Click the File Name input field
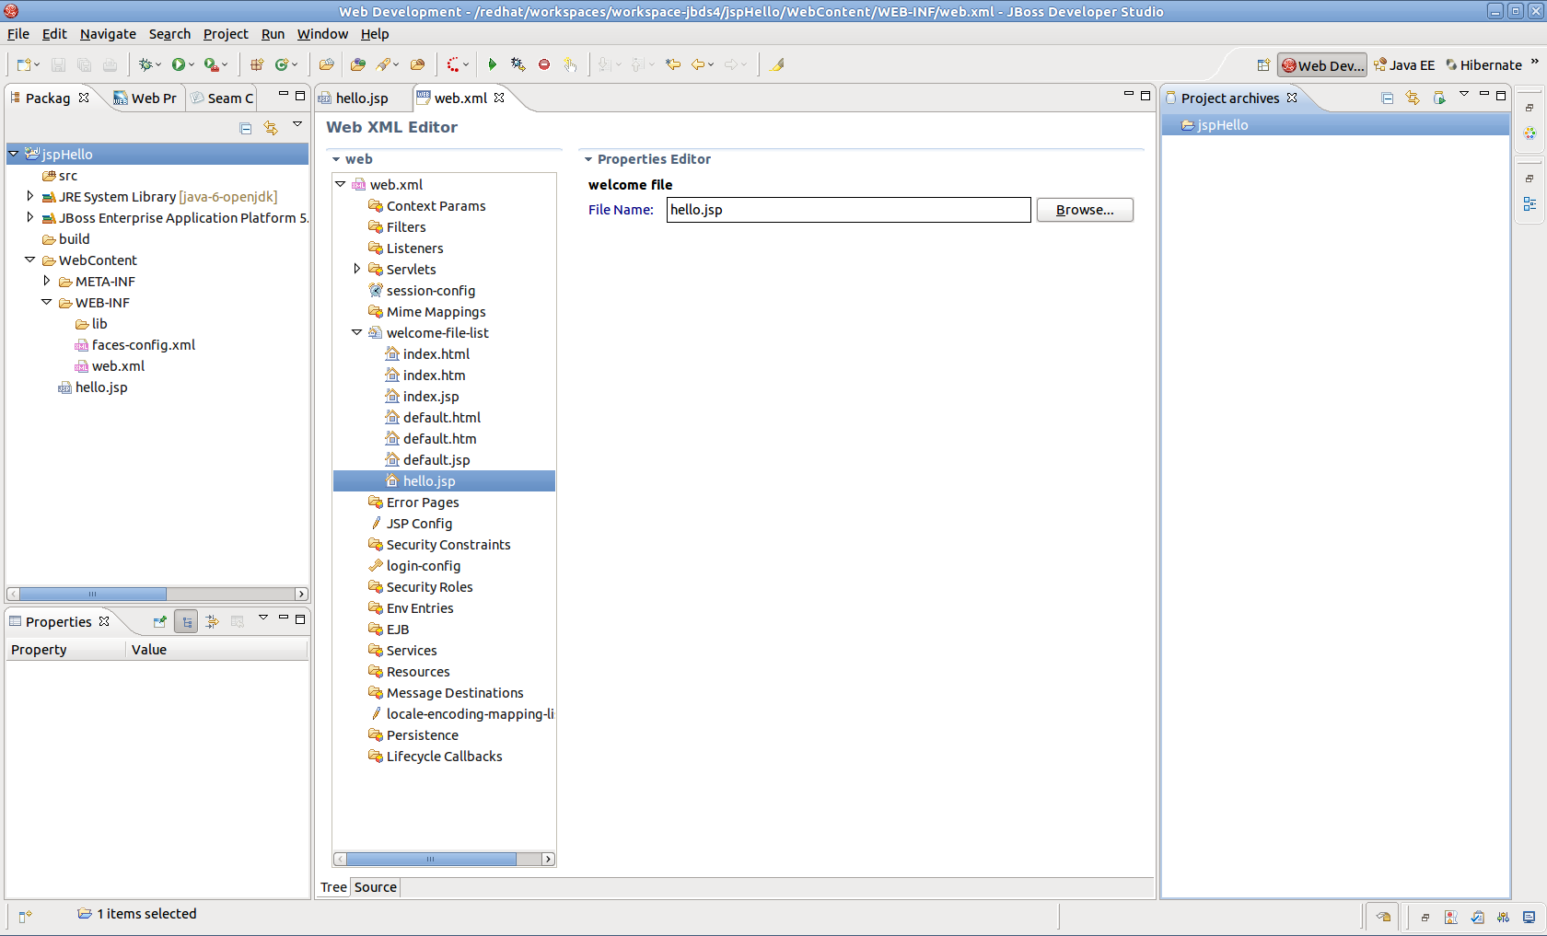Screen dimensions: 1547x936 point(848,210)
